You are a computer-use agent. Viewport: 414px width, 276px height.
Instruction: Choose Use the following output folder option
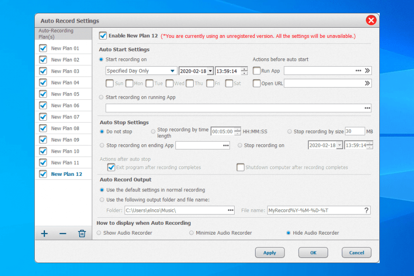click(x=102, y=200)
